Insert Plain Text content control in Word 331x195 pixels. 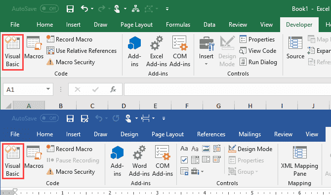(195, 149)
